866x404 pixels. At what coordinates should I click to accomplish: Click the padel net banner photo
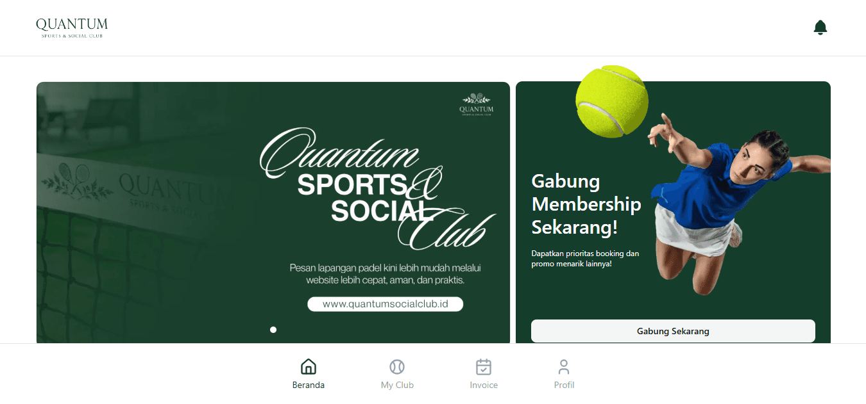[148, 213]
